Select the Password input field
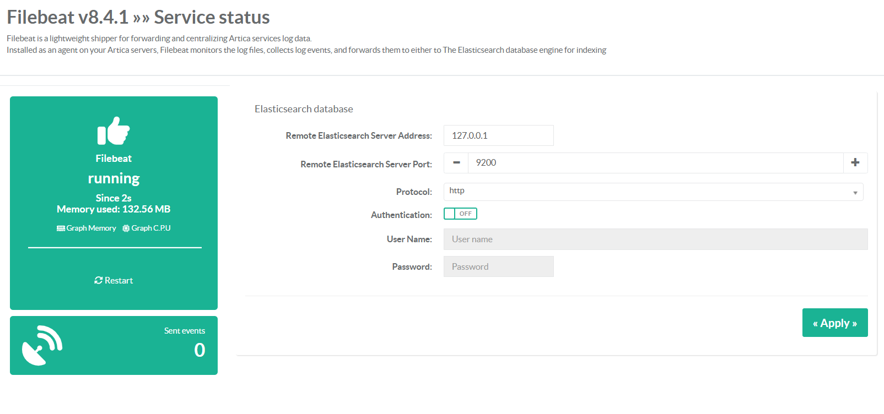884x414 pixels. pyautogui.click(x=498, y=266)
